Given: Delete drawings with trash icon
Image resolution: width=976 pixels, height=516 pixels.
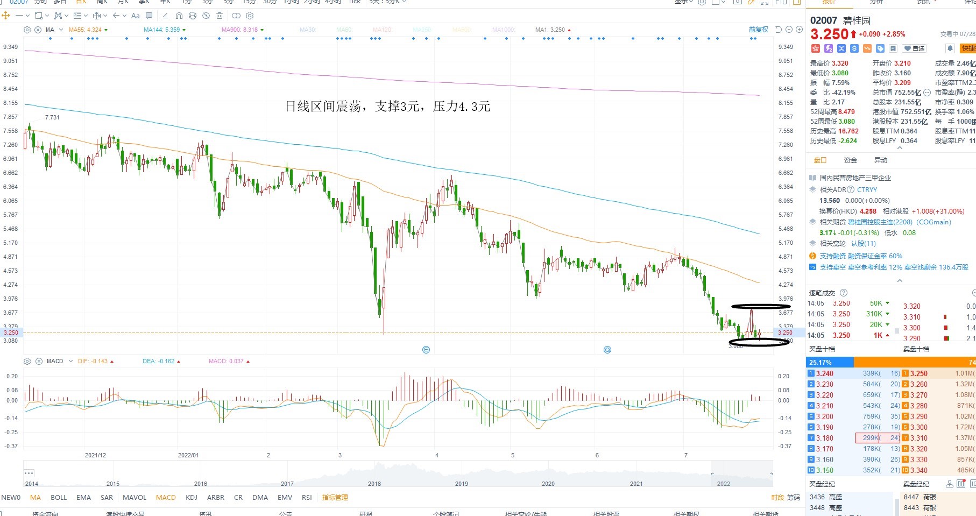Looking at the screenshot, I should coord(220,16).
